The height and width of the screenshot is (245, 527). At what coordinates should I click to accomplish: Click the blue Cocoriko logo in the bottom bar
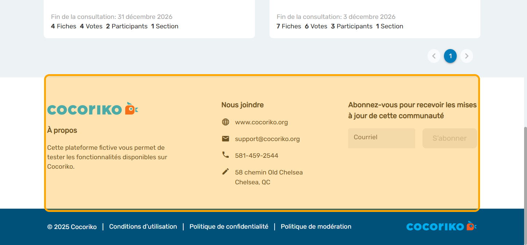tap(441, 226)
